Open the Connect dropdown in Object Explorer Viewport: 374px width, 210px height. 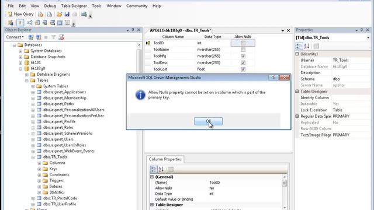click(15, 37)
